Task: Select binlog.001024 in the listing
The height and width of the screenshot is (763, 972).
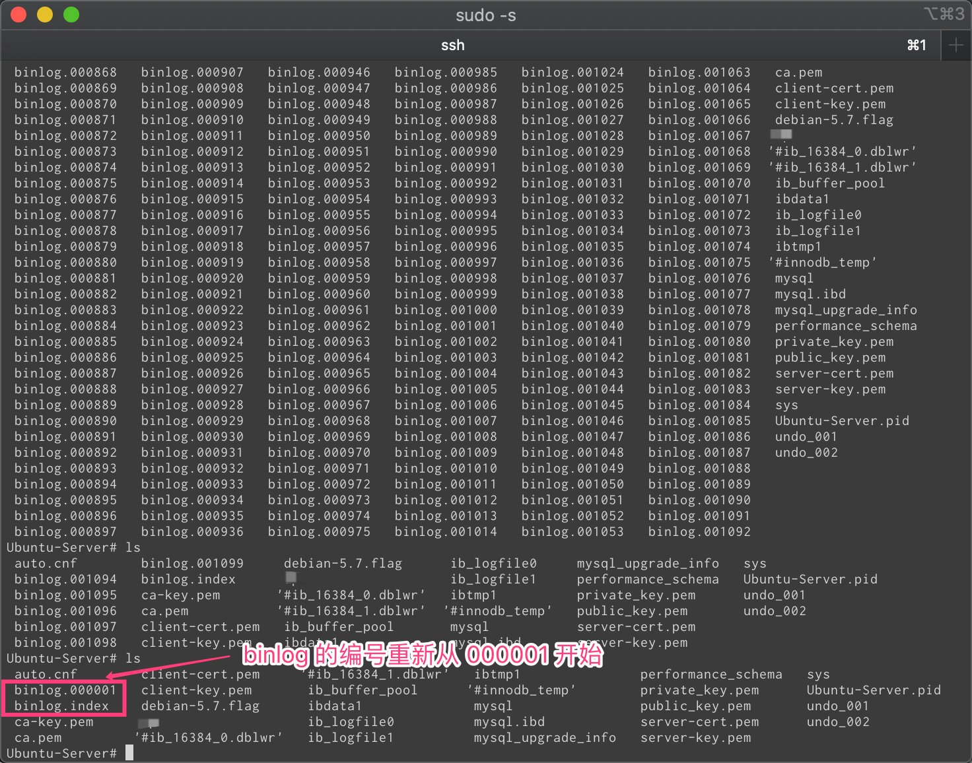Action: click(573, 72)
